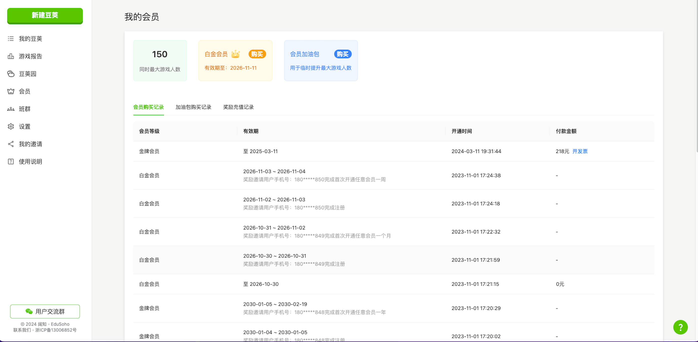Click 2026-11-03 ~ 2026-11-04 validity text
The image size is (698, 342).
point(274,171)
